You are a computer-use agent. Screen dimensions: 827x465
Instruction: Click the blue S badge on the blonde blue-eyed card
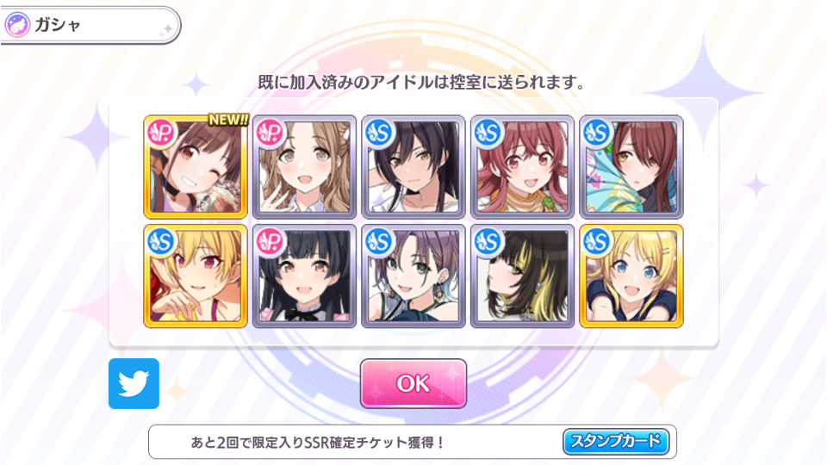pos(597,241)
